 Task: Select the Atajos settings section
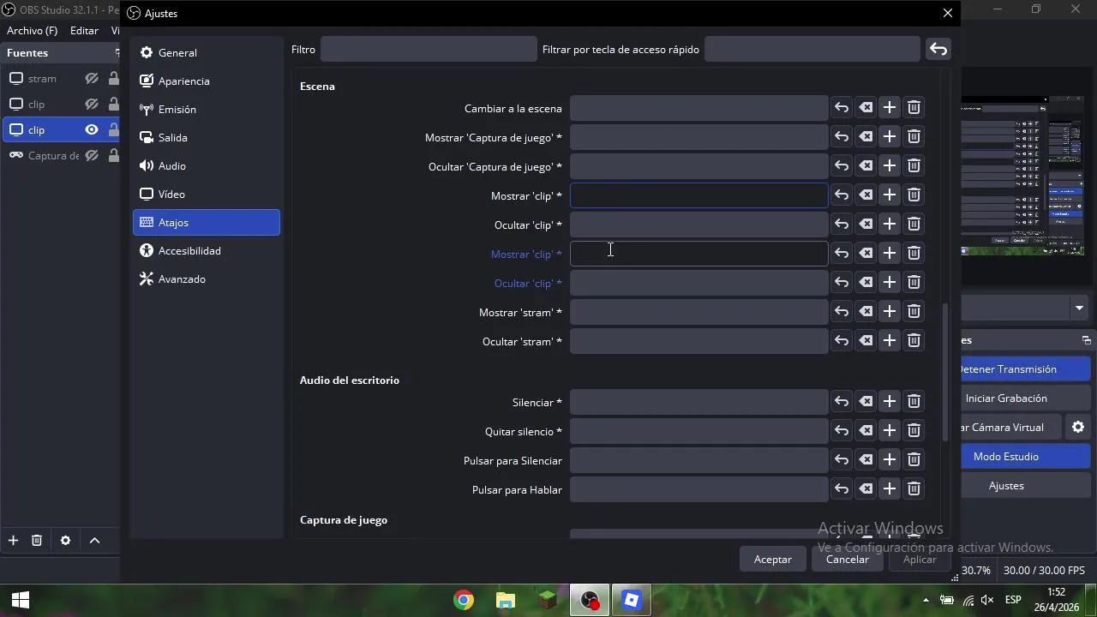[x=207, y=223]
